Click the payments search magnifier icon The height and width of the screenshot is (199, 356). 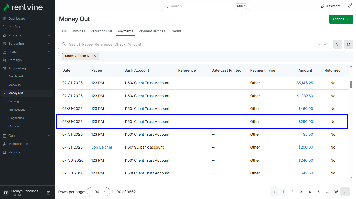64,44
